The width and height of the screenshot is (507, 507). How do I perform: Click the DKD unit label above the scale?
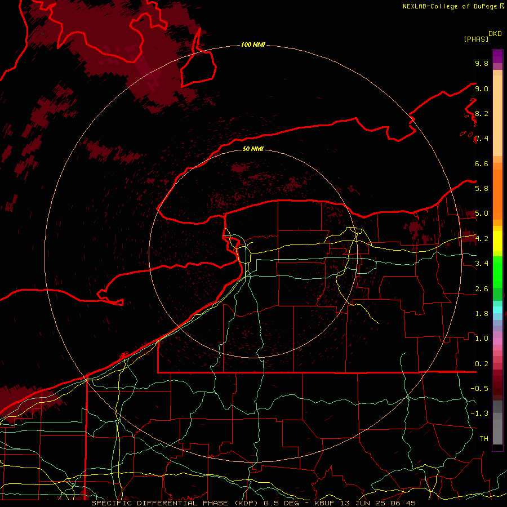coord(495,34)
